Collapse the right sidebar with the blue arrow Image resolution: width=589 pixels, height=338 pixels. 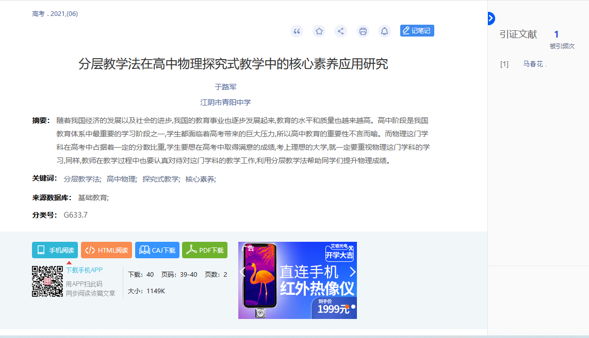(x=490, y=19)
